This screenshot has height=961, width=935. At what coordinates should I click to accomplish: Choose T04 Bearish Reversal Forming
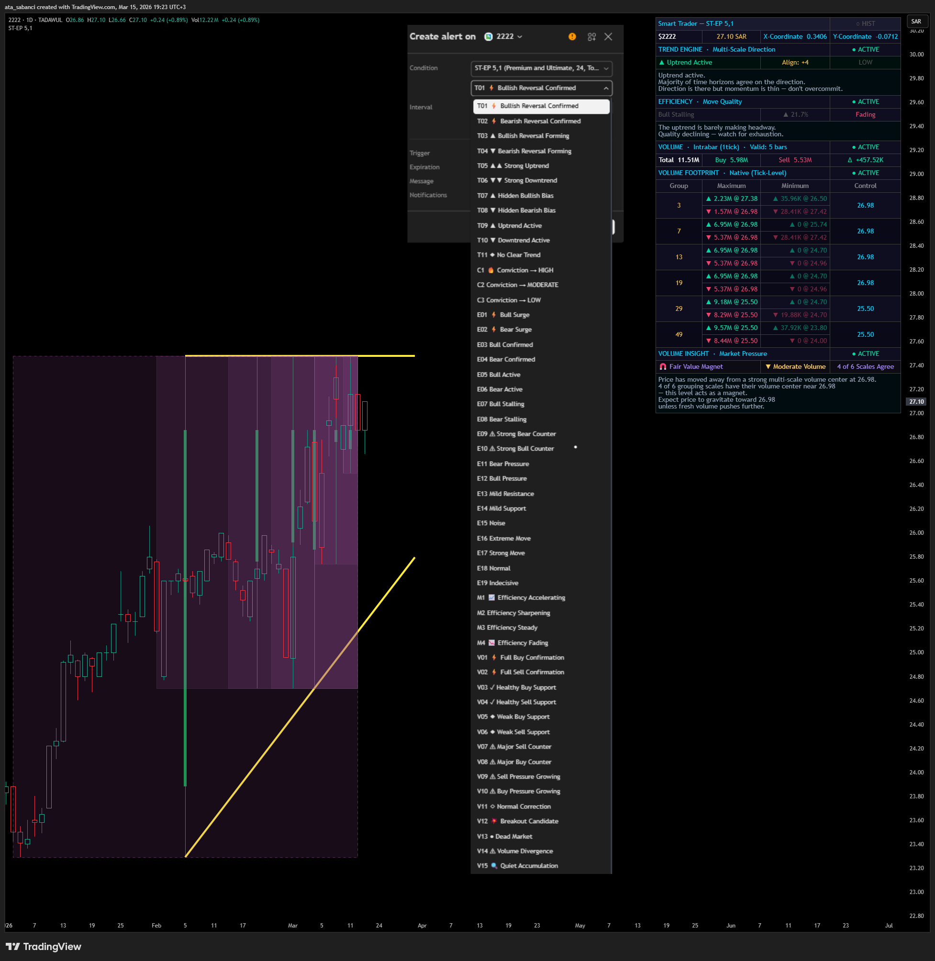pyautogui.click(x=541, y=151)
